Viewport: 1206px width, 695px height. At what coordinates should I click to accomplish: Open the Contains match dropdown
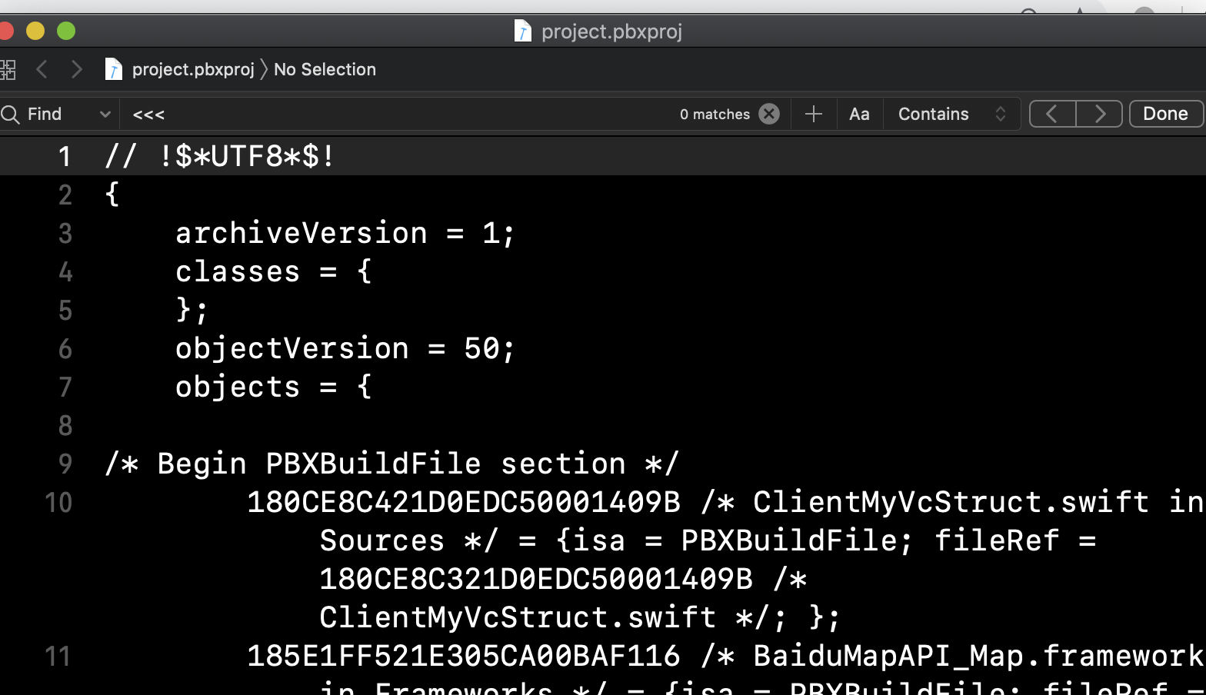click(x=952, y=115)
